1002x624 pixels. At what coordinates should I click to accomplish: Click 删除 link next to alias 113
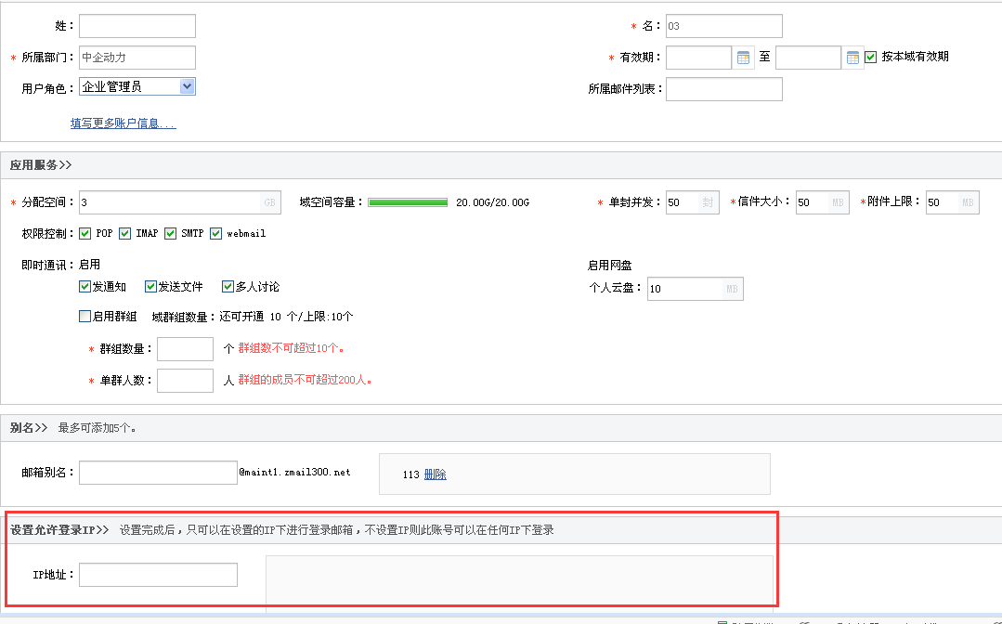click(435, 474)
